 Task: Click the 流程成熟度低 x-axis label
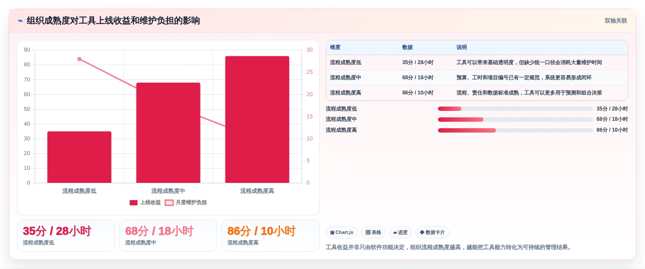pyautogui.click(x=79, y=191)
